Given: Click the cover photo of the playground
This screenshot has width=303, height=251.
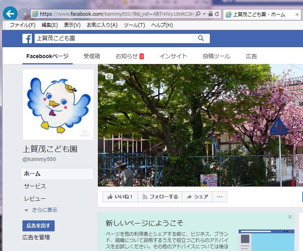Looking at the screenshot, I should click(x=200, y=125).
